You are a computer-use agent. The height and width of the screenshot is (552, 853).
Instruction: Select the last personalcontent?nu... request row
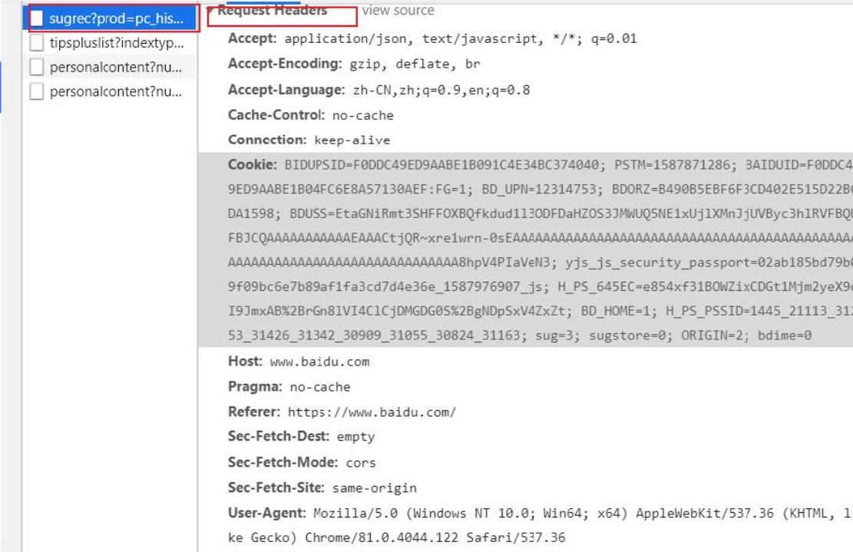pos(111,91)
